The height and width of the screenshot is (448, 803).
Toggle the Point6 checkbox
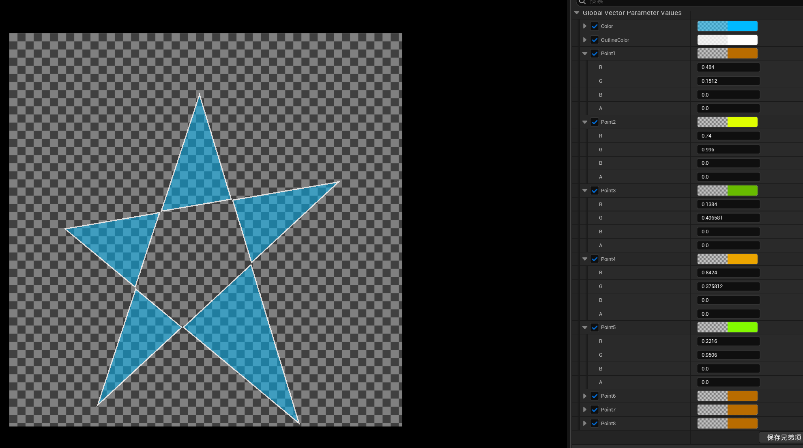[x=595, y=396]
